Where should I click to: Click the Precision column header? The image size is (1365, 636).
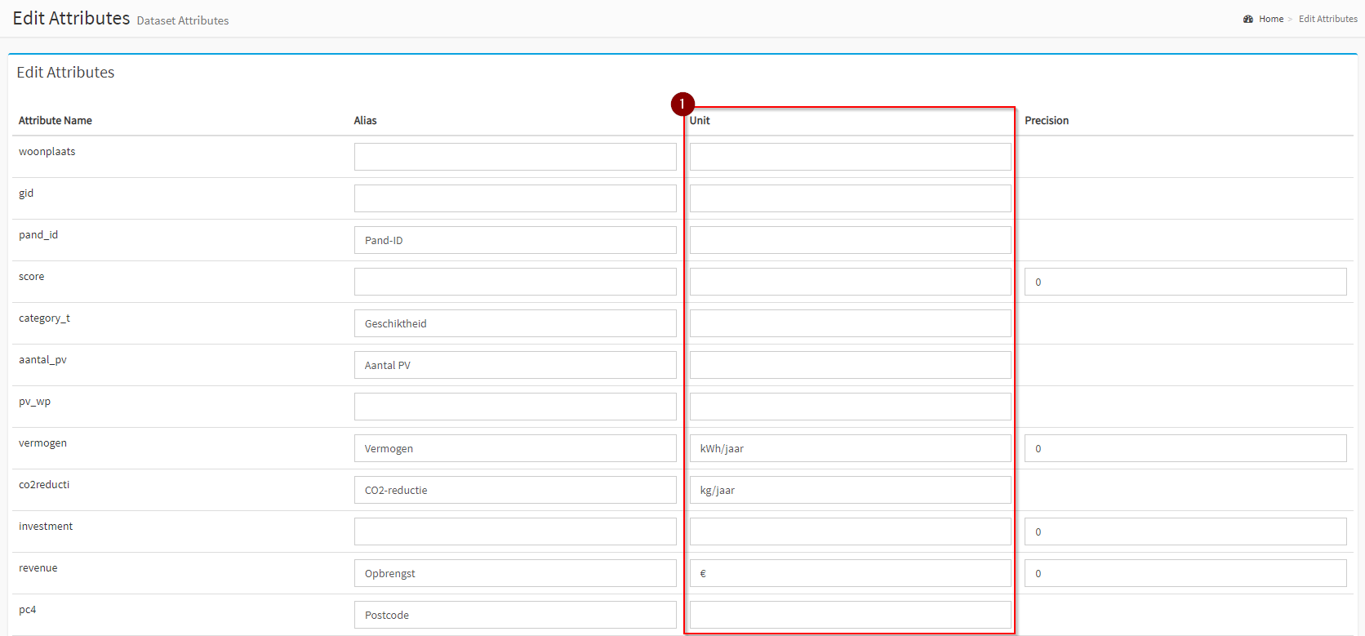pos(1047,120)
